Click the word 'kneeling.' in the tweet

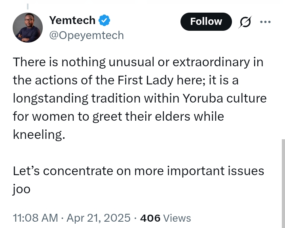click(39, 135)
